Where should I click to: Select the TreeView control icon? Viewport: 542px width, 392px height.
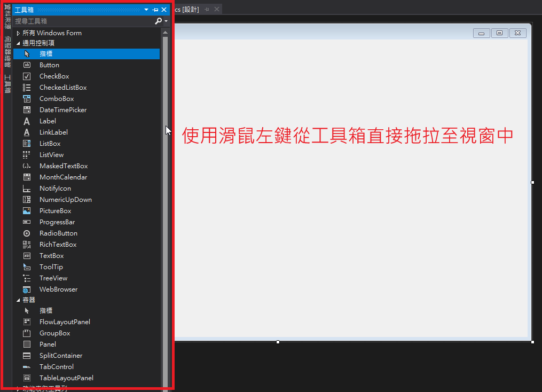point(27,278)
